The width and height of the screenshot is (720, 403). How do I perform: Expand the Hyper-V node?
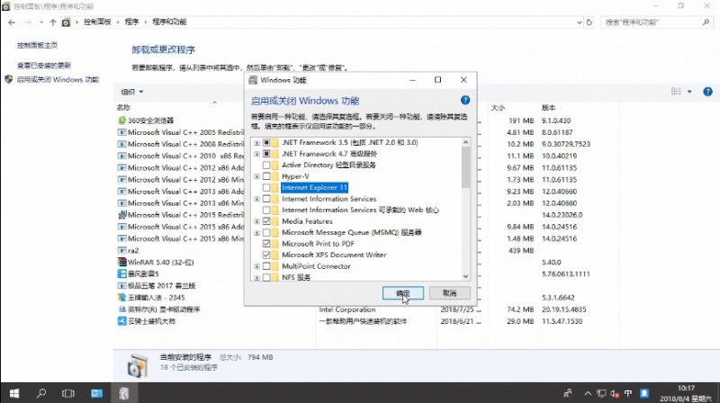click(256, 176)
